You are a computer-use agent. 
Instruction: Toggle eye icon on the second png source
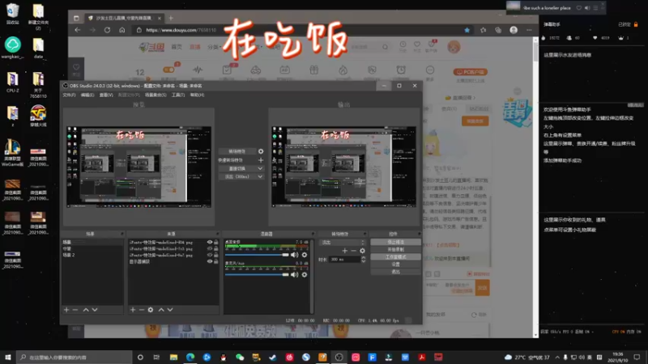[x=210, y=248]
